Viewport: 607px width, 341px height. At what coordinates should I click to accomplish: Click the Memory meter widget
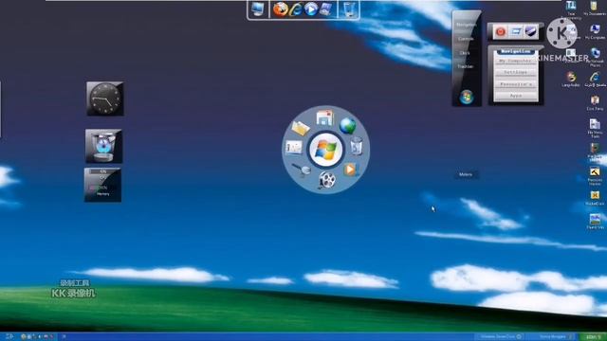pyautogui.click(x=102, y=185)
